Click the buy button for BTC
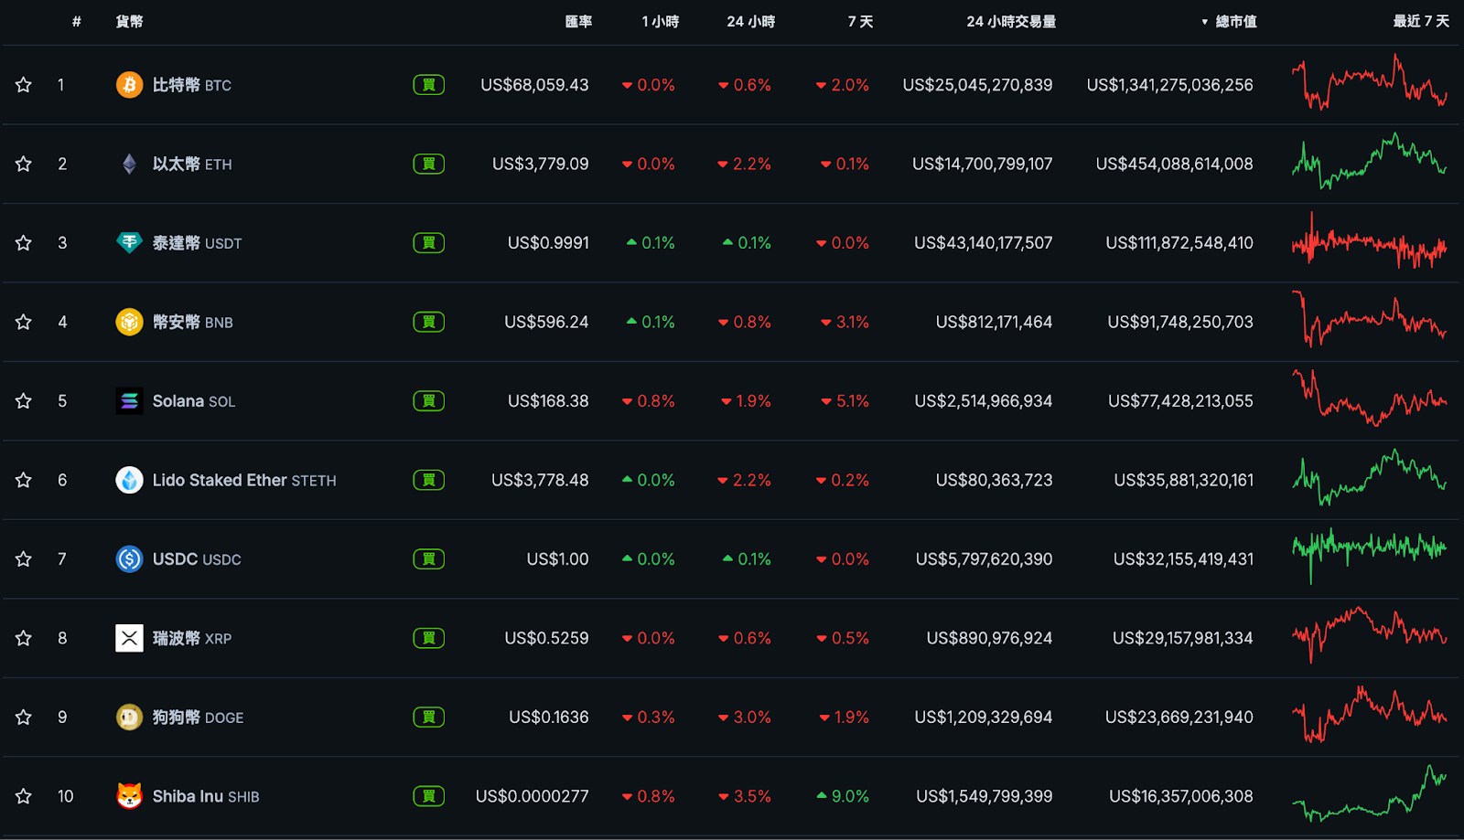This screenshot has width=1464, height=840. click(x=429, y=85)
